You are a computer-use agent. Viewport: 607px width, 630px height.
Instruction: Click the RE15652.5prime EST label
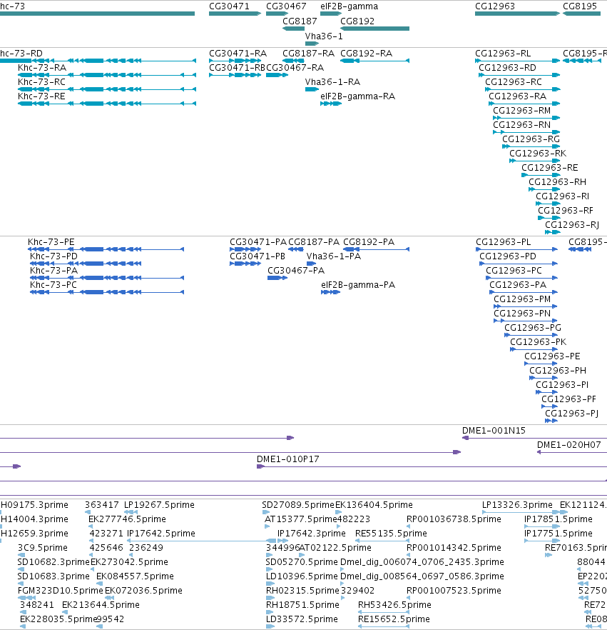(394, 619)
